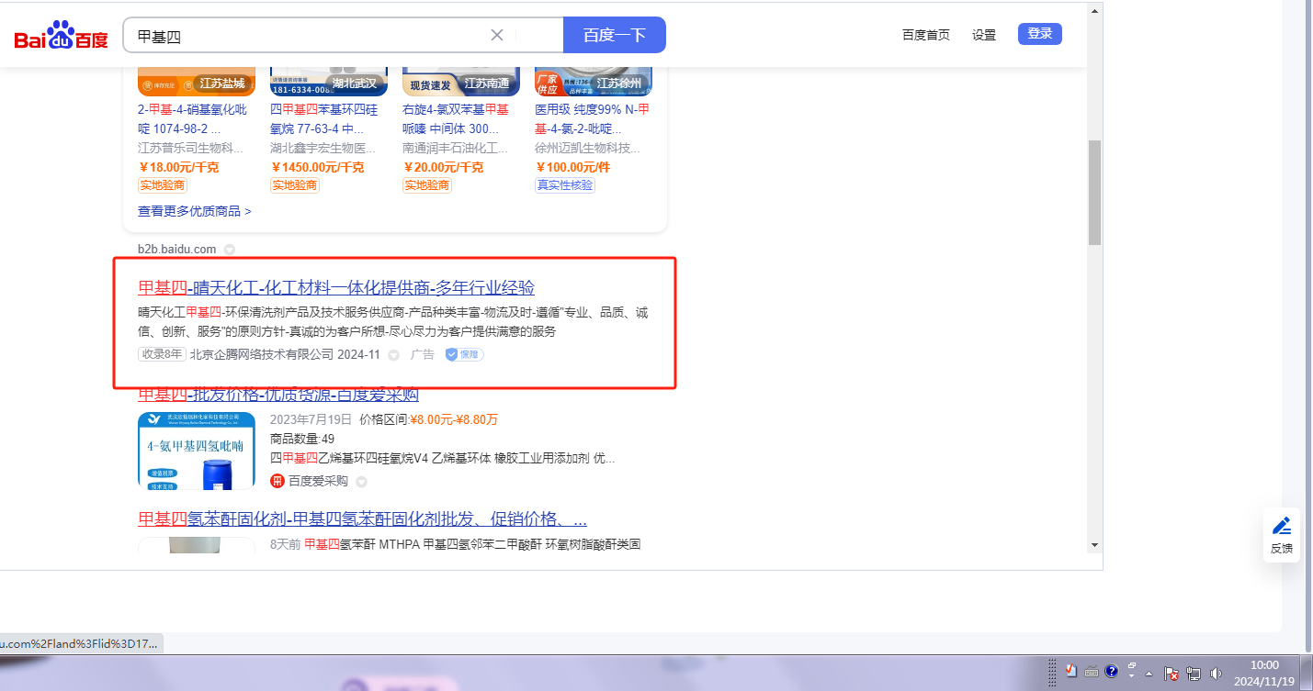Expand dropdown arrow beside 北京企腾网络技术有限公司 2024-11

coord(394,355)
